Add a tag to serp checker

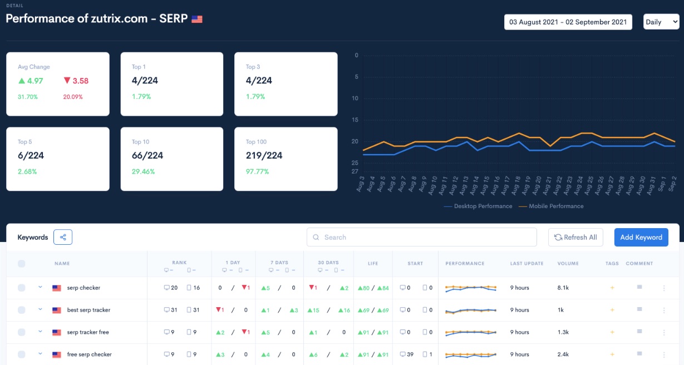[x=612, y=288]
